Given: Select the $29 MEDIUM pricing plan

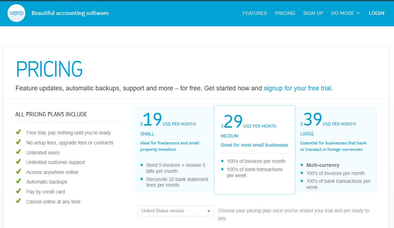Looking at the screenshot, I should [255, 149].
